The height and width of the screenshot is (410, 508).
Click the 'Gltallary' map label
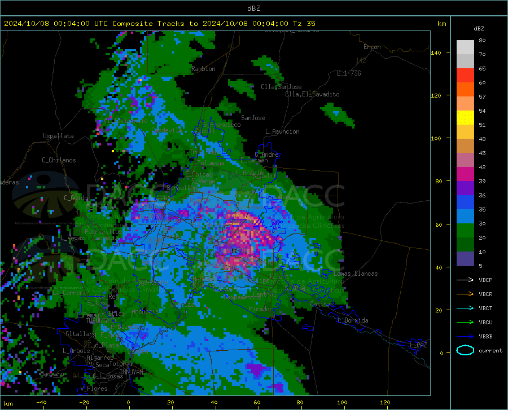click(x=81, y=334)
